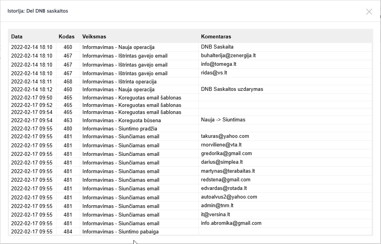Click the Nauja -> Siuntimas comment
This screenshot has height=244, width=381.
coord(223,120)
